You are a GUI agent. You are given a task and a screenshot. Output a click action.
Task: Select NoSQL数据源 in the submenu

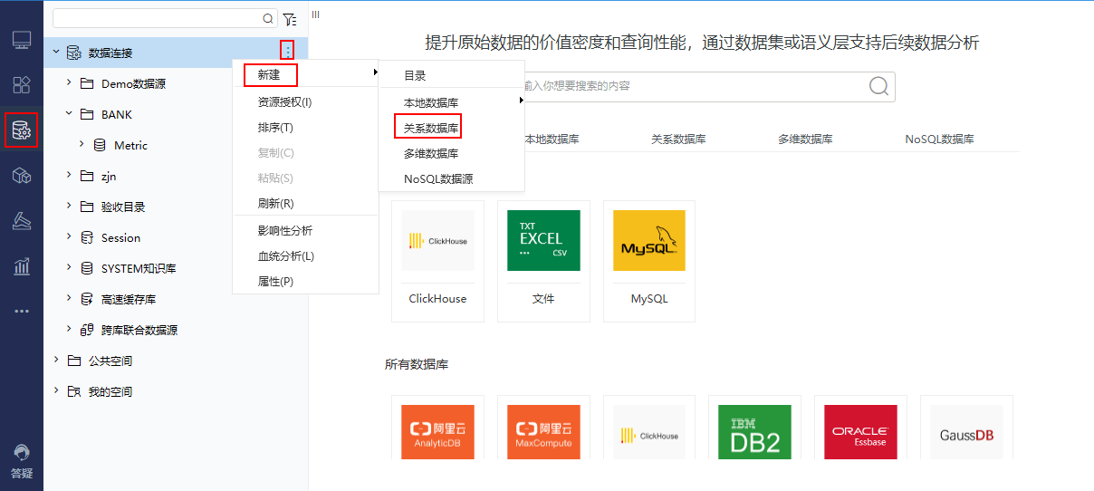(x=451, y=179)
